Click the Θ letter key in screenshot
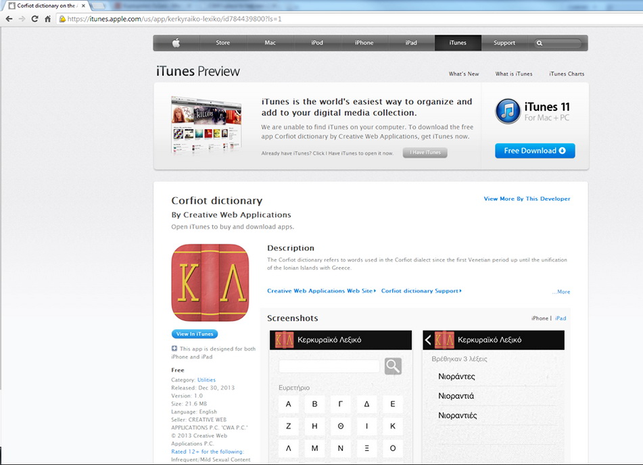Viewport: 643px width, 465px height. tap(340, 426)
